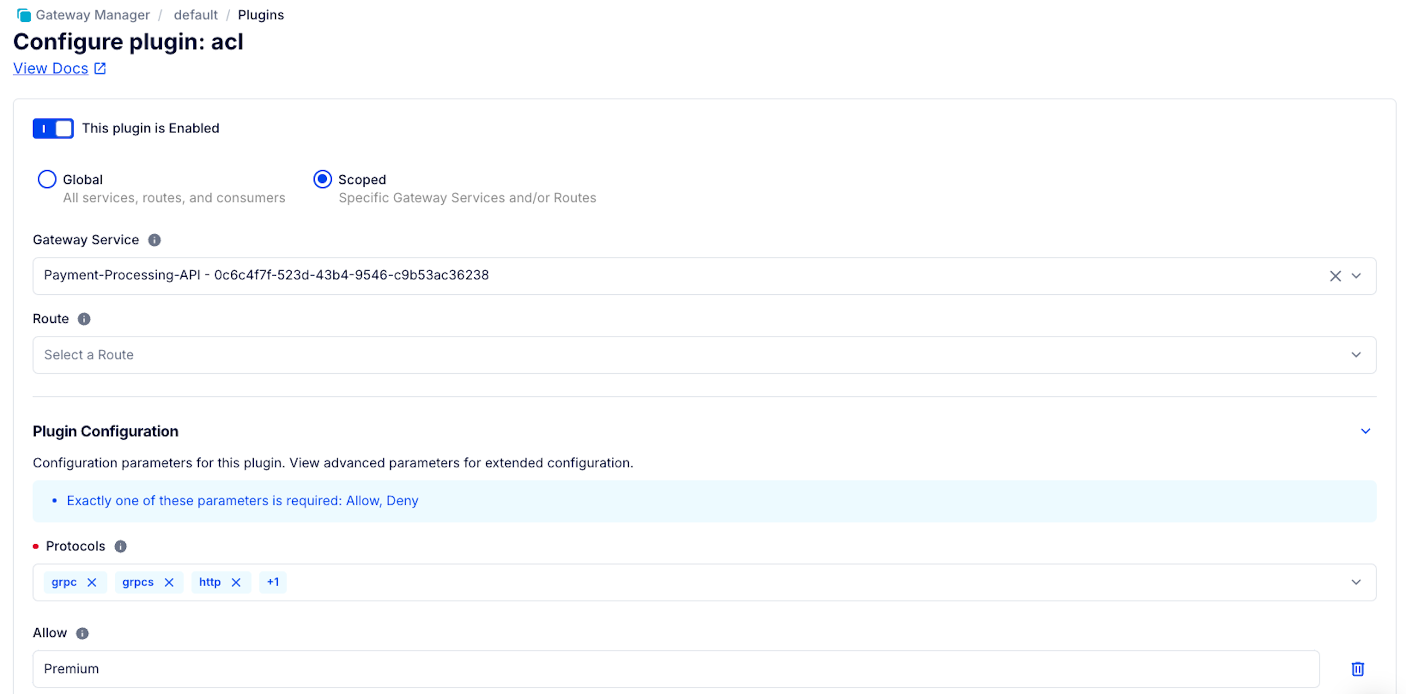This screenshot has height=694, width=1406.
Task: Disable the plugin Enabled toggle switch
Action: [x=53, y=128]
